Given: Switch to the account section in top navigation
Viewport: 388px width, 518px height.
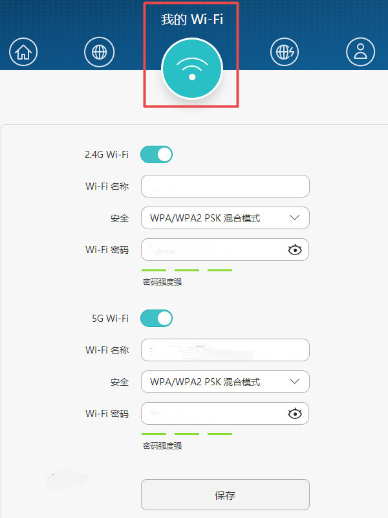Looking at the screenshot, I should pos(360,52).
